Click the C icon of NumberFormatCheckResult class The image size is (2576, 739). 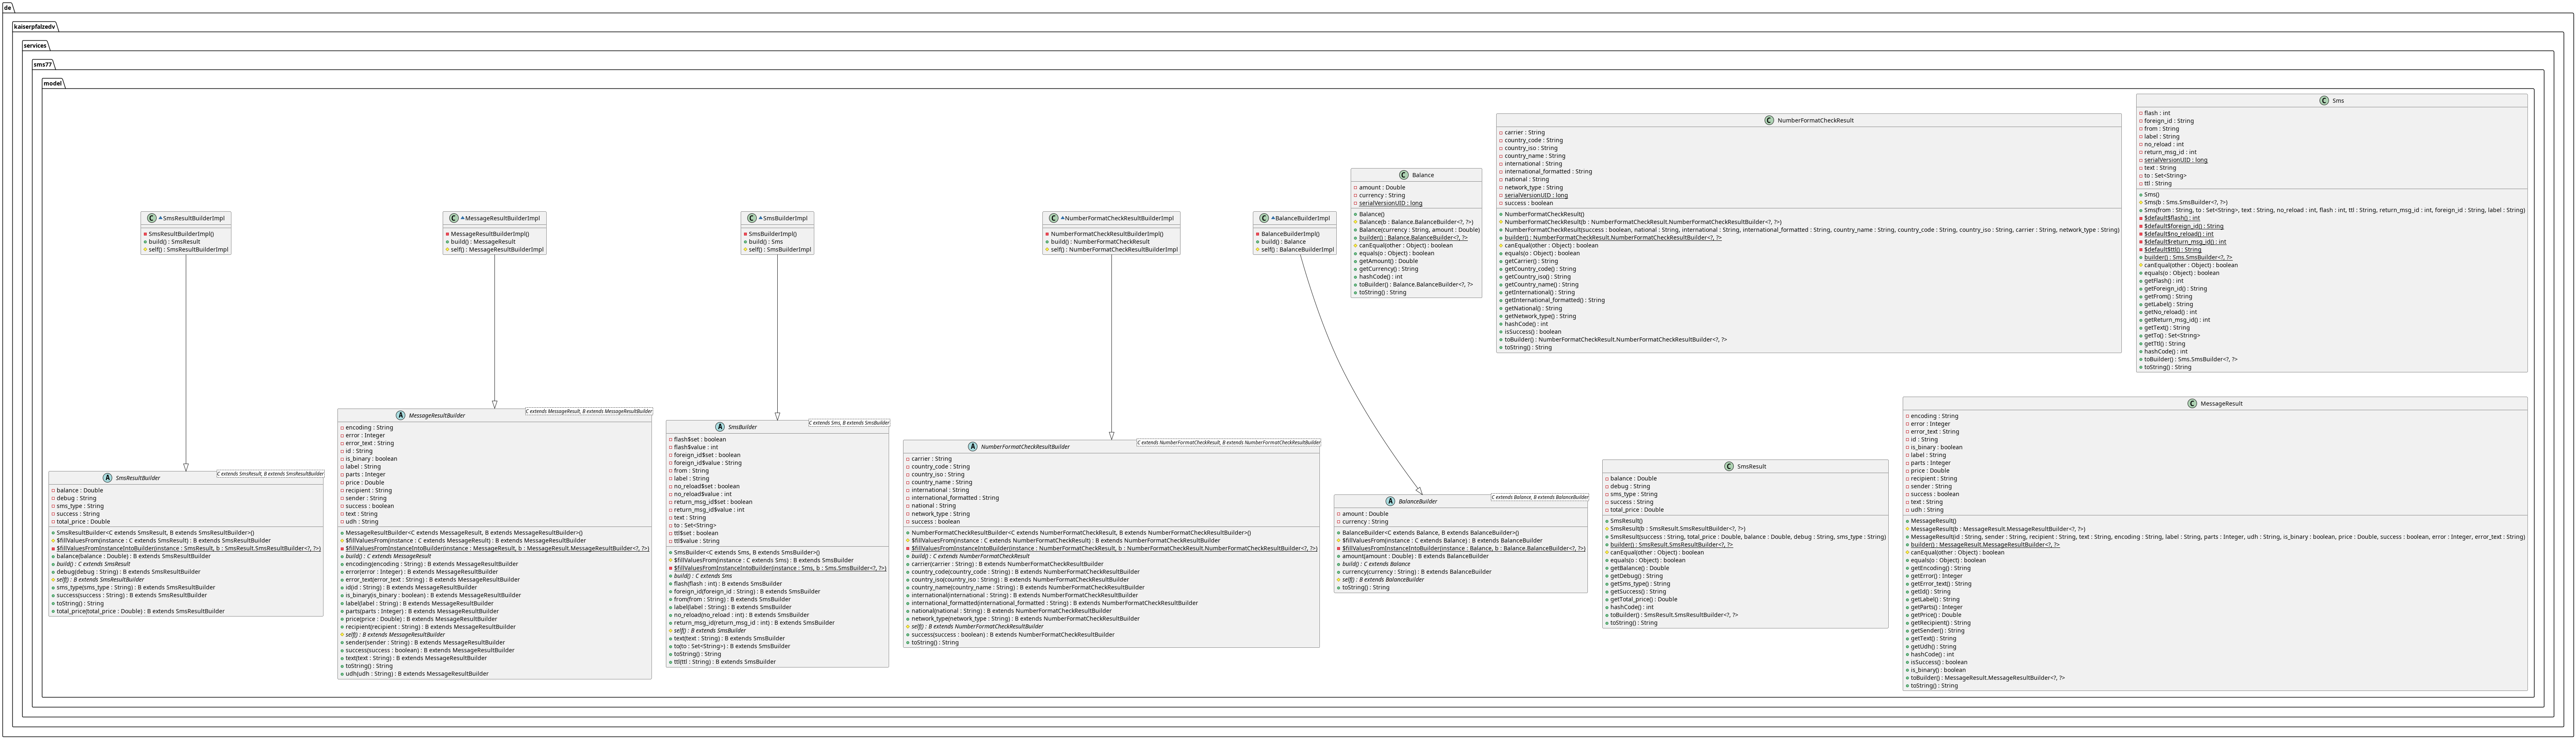click(1770, 120)
